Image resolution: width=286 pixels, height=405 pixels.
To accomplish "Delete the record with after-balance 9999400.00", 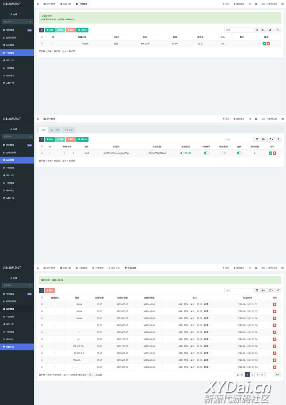I will coord(275,304).
